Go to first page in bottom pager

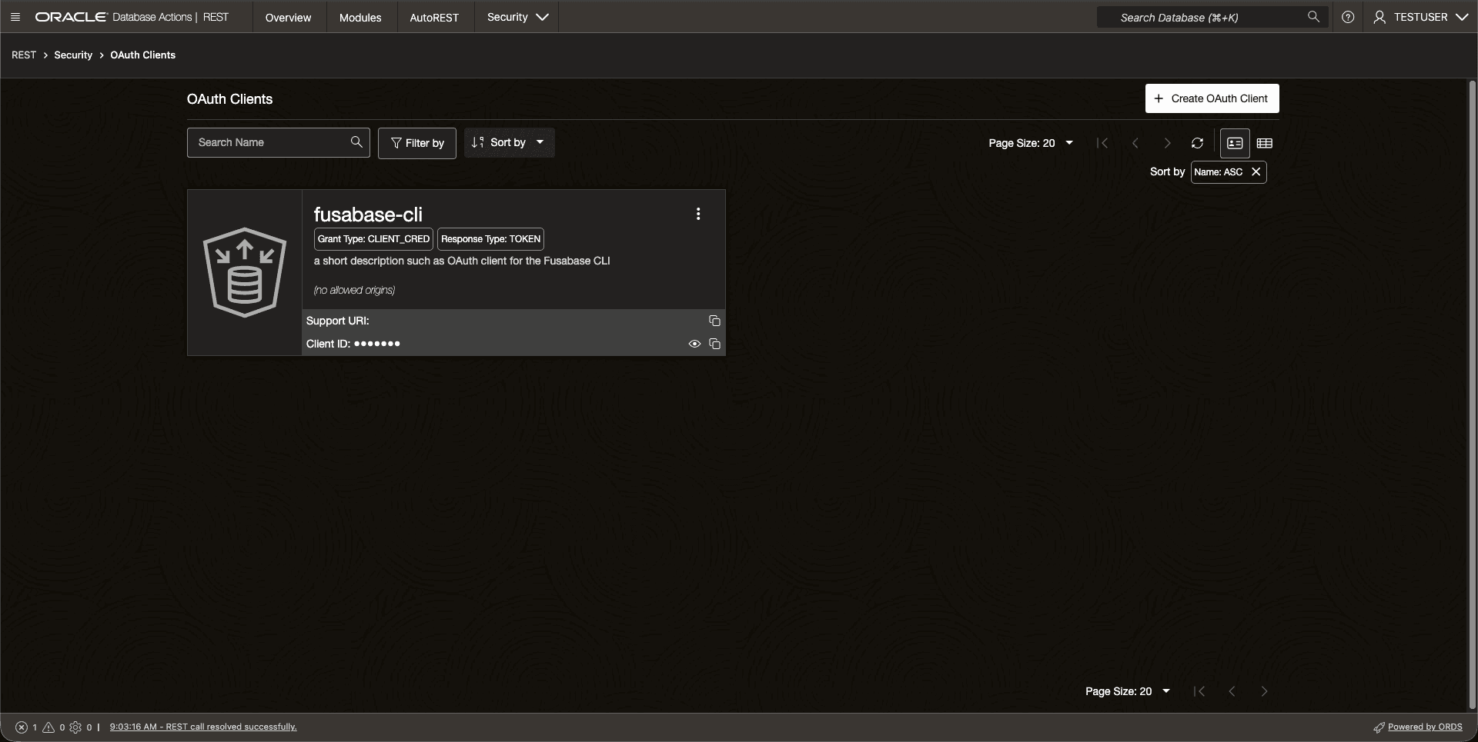(1199, 691)
